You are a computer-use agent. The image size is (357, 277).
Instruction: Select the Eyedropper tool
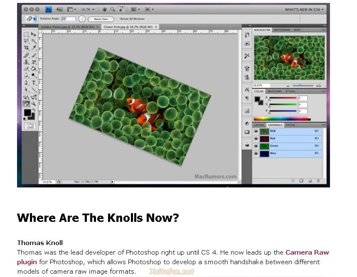tap(34, 48)
